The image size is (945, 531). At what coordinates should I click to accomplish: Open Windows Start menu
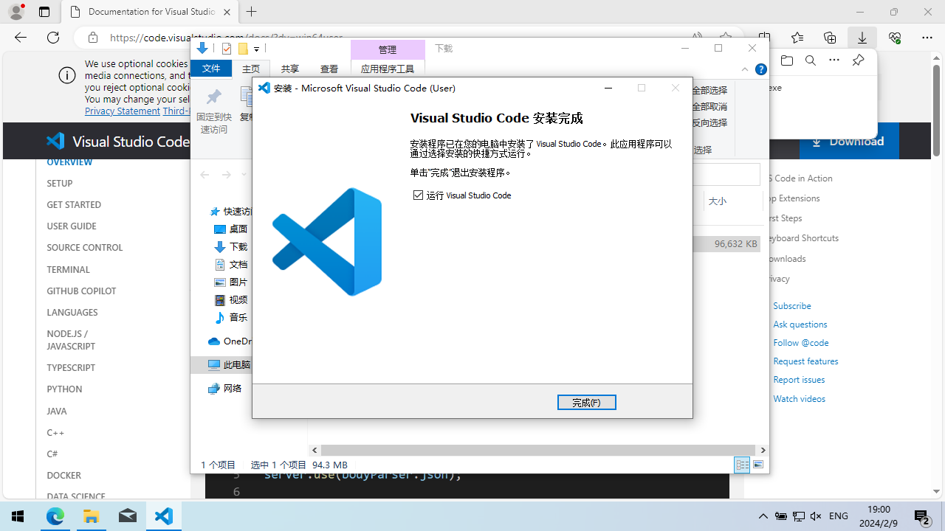point(18,516)
